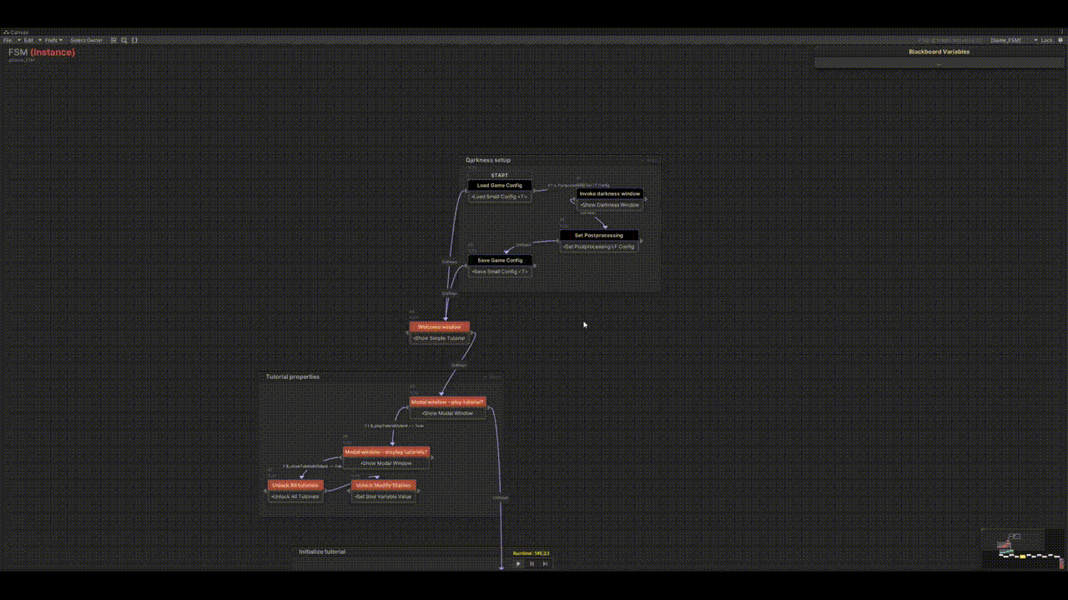Click the Initialize tutorial group title
1068x600 pixels.
(322, 552)
